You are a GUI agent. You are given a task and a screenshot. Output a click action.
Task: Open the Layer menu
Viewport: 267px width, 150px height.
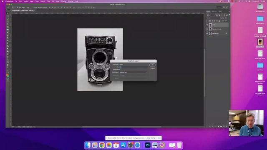(32, 1)
